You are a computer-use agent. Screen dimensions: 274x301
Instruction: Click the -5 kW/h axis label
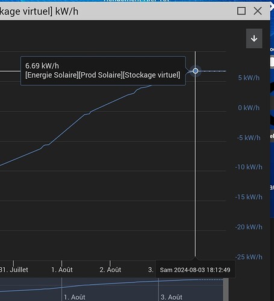pos(249,138)
